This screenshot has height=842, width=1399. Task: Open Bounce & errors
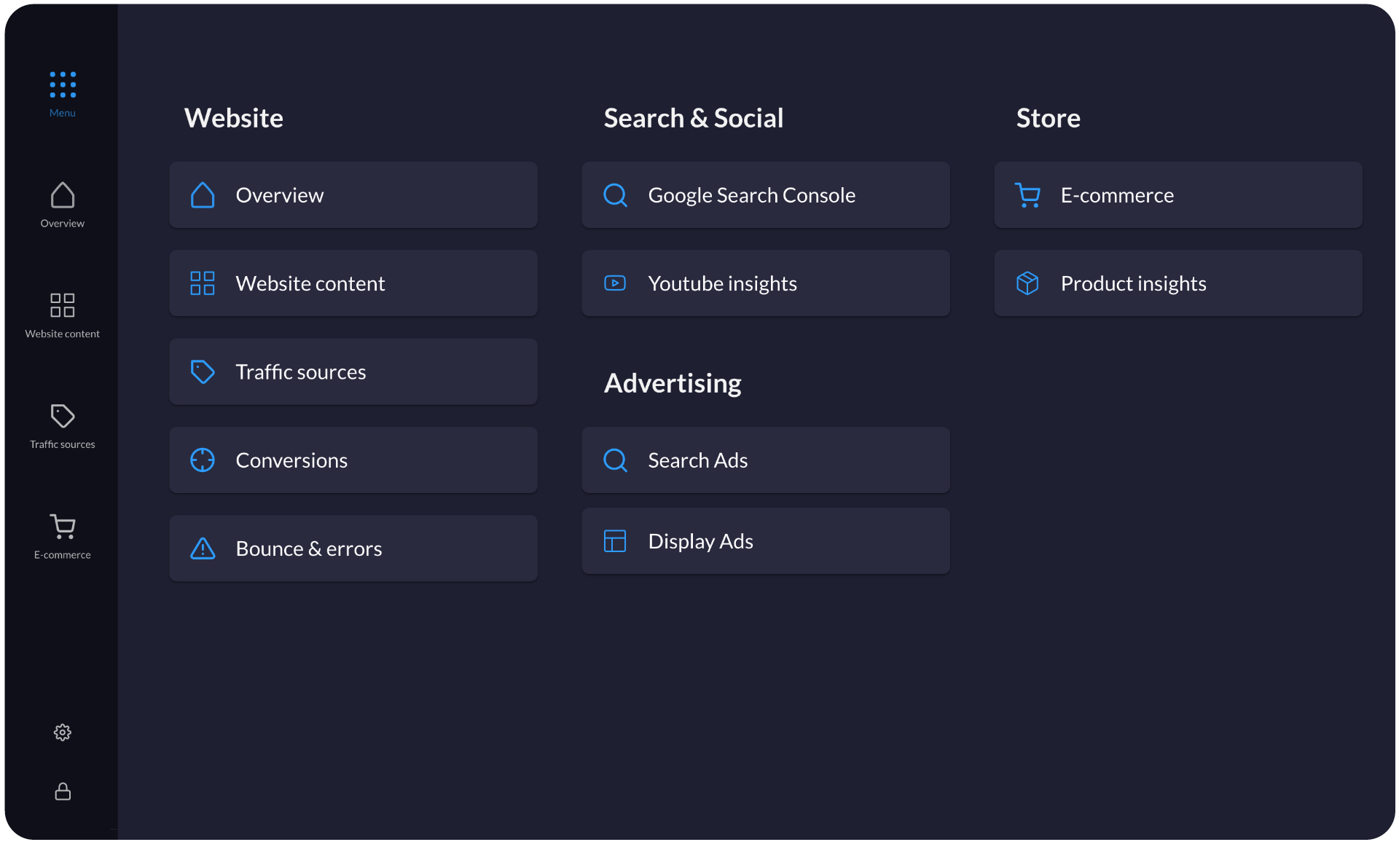[x=353, y=548]
